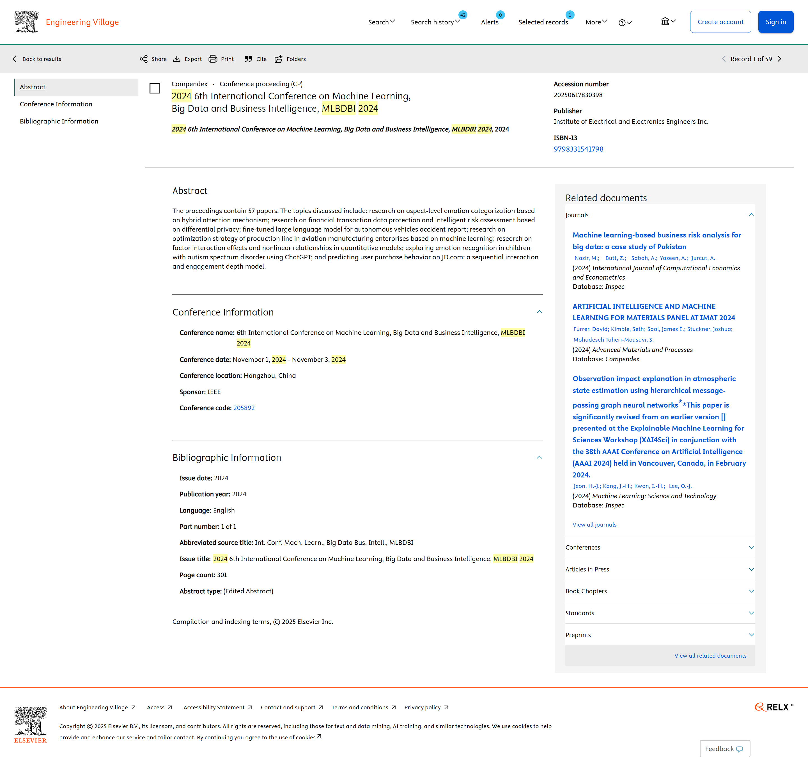Open ISBN-13 link 9798331541798
808x757 pixels.
coord(578,149)
